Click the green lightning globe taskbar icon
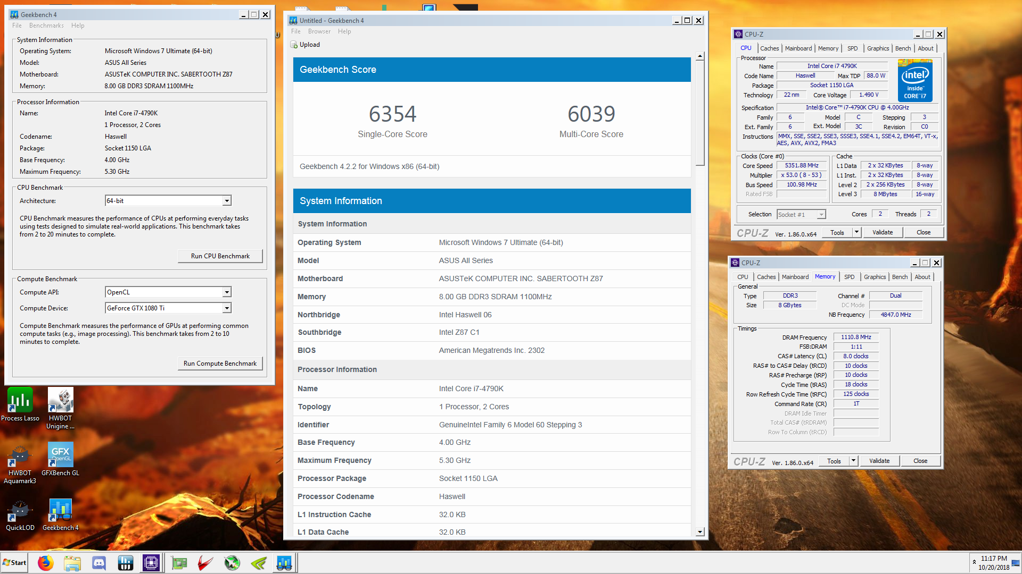The height and width of the screenshot is (574, 1022). point(232,563)
